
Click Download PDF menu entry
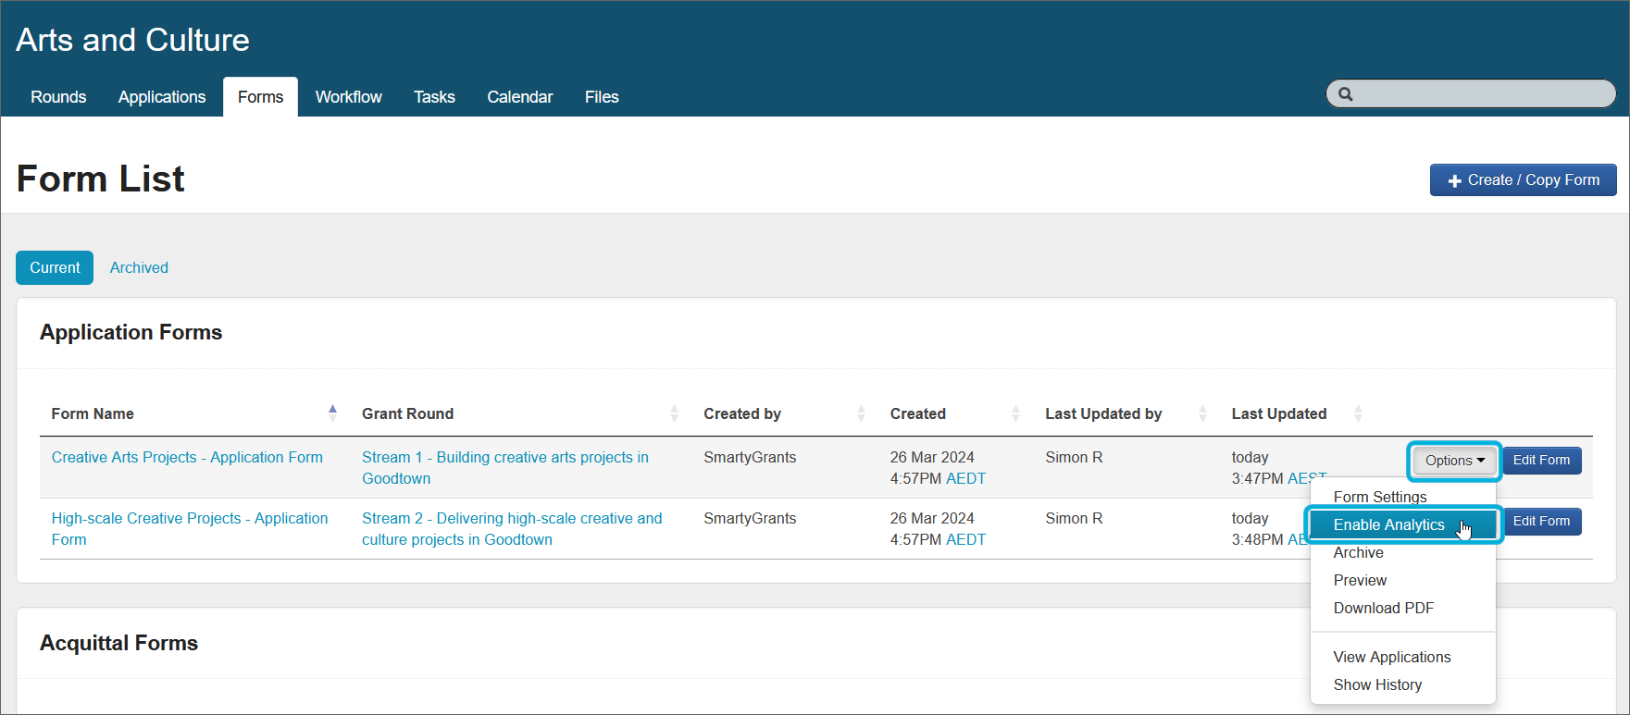[1383, 608]
